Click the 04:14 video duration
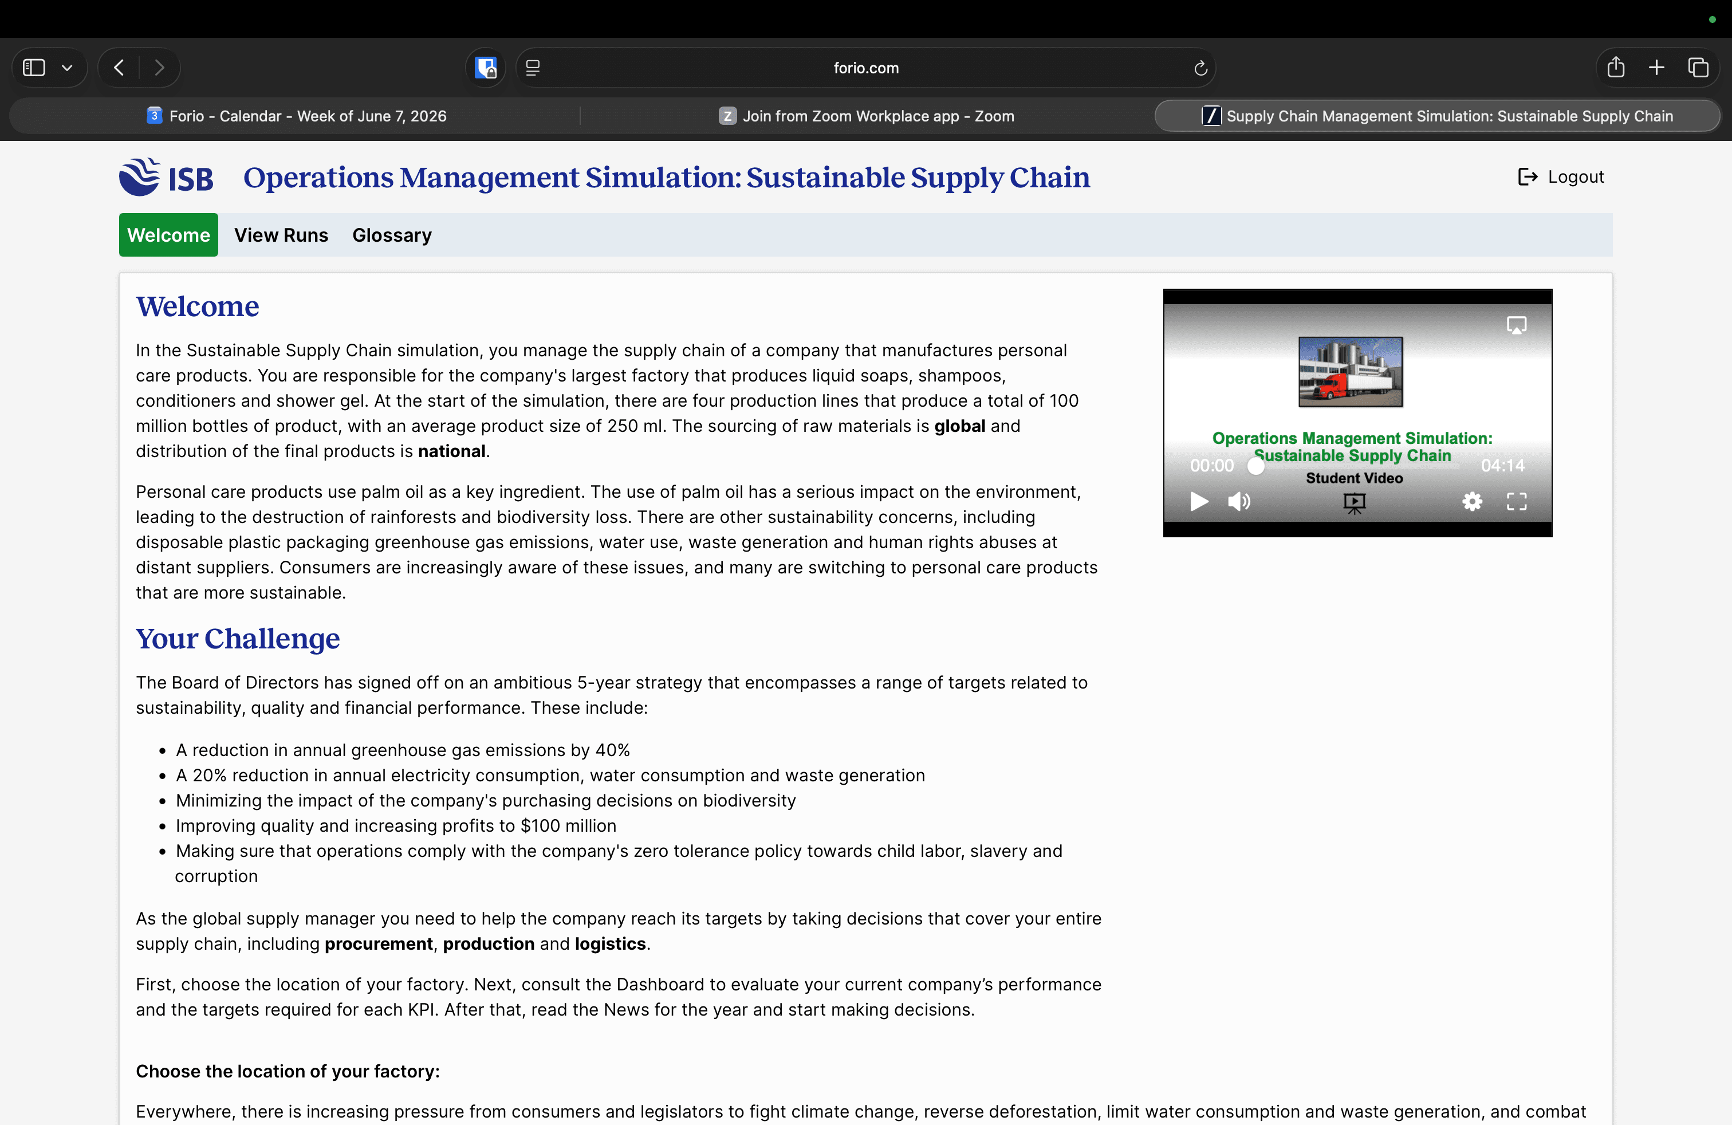1732x1125 pixels. (x=1502, y=466)
